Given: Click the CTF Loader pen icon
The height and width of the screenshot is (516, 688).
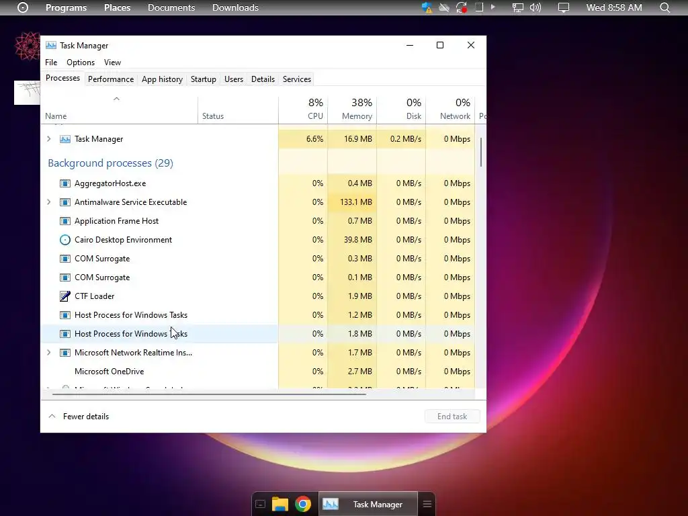Looking at the screenshot, I should pyautogui.click(x=65, y=296).
